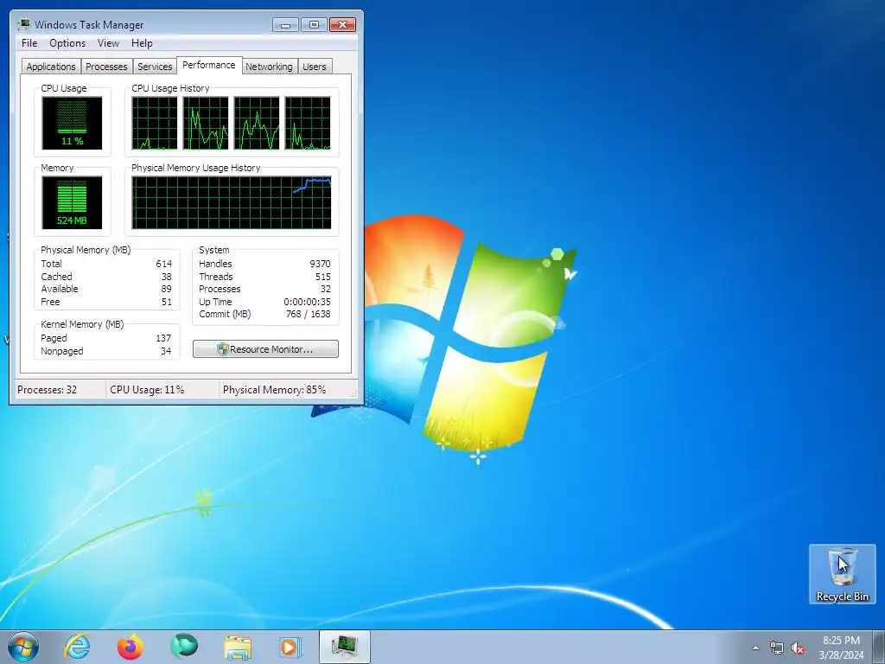Click the Show desktop strip in taskbar

(x=879, y=647)
